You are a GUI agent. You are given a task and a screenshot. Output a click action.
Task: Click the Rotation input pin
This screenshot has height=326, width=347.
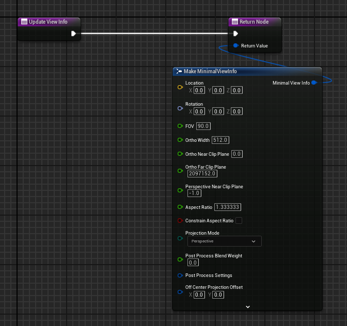coord(180,108)
